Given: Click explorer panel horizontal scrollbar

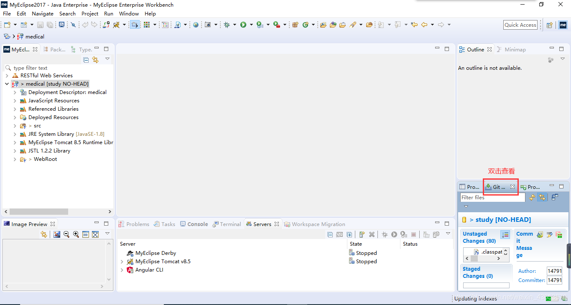Looking at the screenshot, I should 58,212.
